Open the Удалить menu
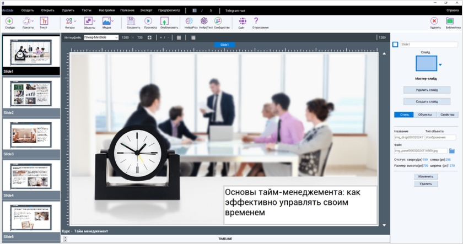This screenshot has height=244, width=463. (68, 10)
